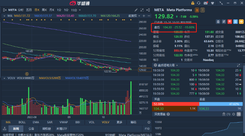Toggle the BOLL indicator
245x136 pixels.
tap(22, 122)
